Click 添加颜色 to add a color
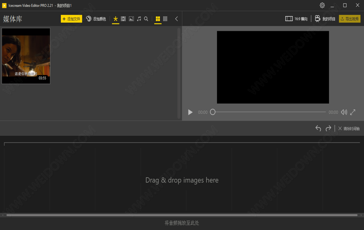364x230 pixels. [x=96, y=19]
